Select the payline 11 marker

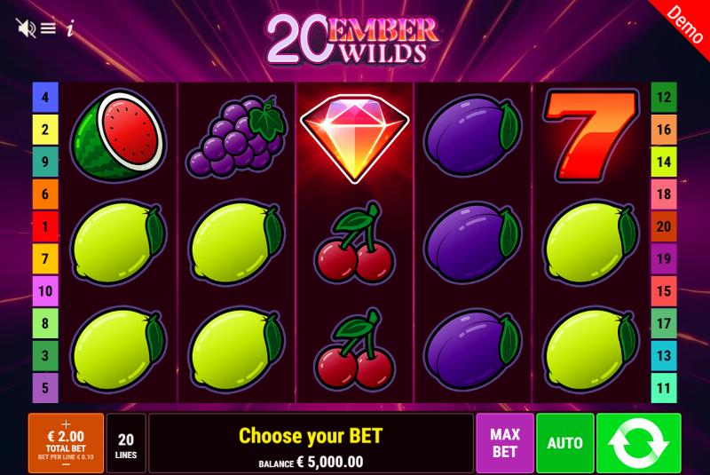pyautogui.click(x=664, y=388)
